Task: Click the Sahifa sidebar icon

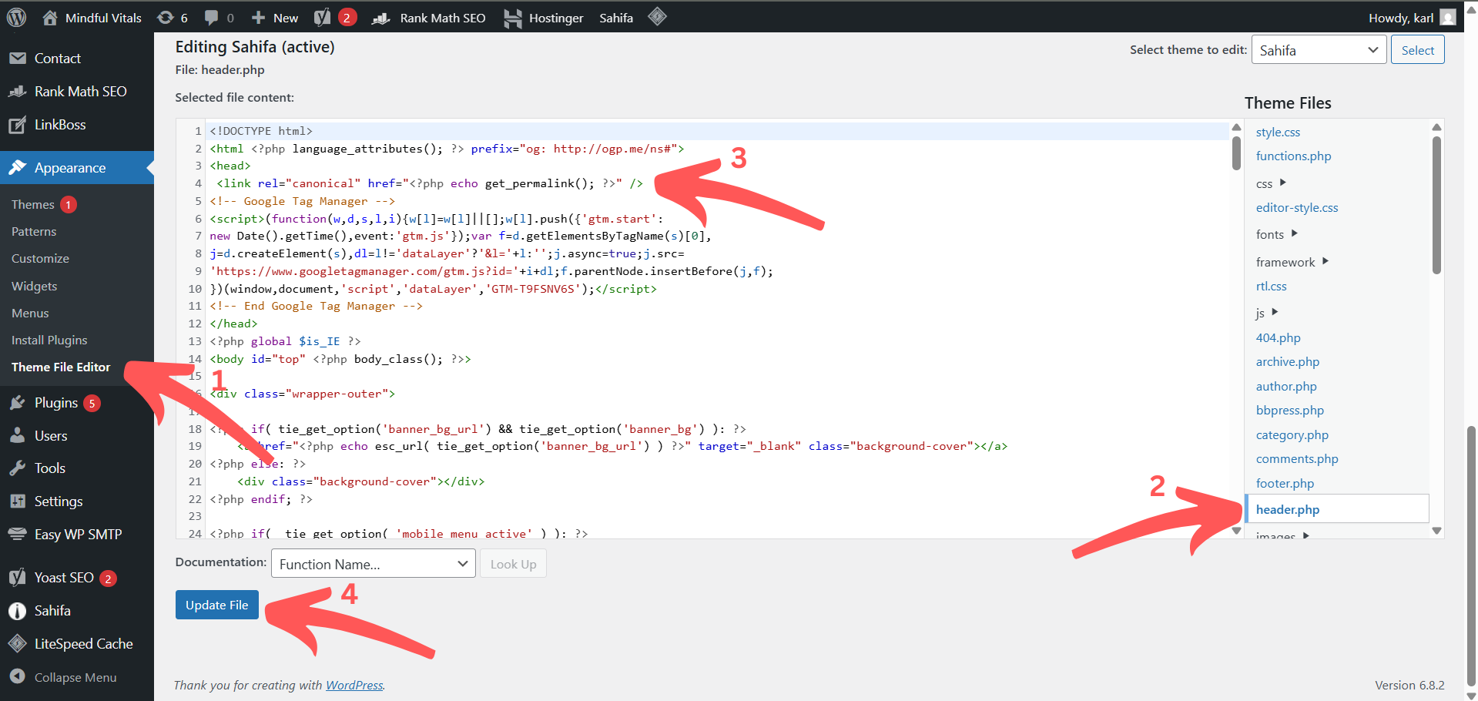Action: (x=18, y=611)
